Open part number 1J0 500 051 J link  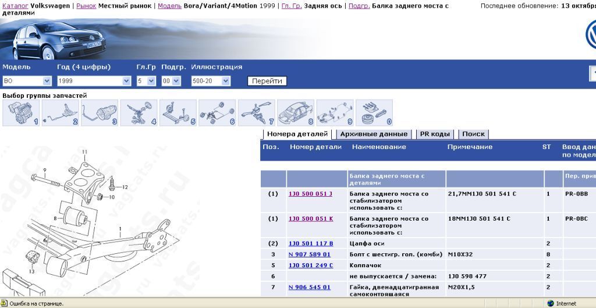point(310,193)
